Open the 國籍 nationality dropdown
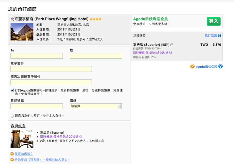234x164 pixels. tap(96, 106)
